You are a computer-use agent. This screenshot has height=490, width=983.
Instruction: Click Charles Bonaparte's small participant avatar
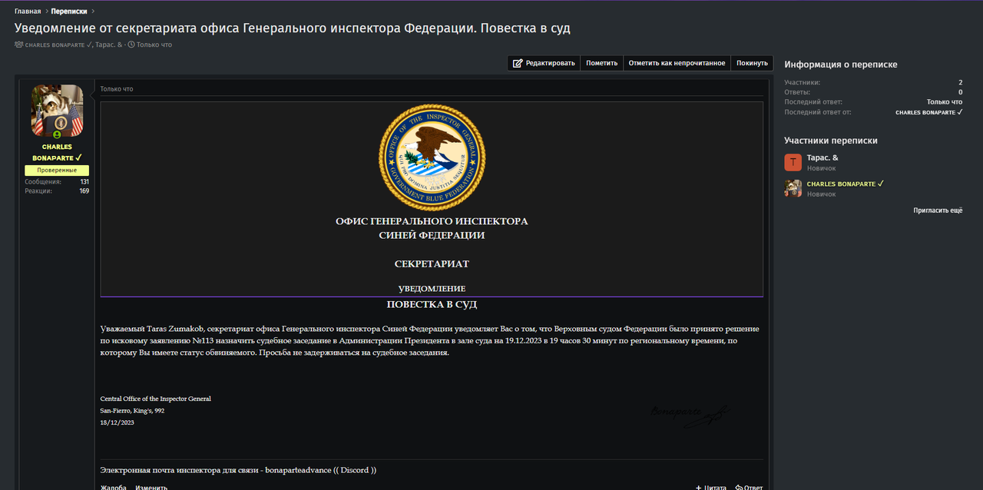793,188
